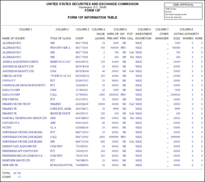Click PATRIOT NATL BANCORP INC issuer
Image resolution: width=205 pixels, height=182 pixels.
[x=20, y=146]
